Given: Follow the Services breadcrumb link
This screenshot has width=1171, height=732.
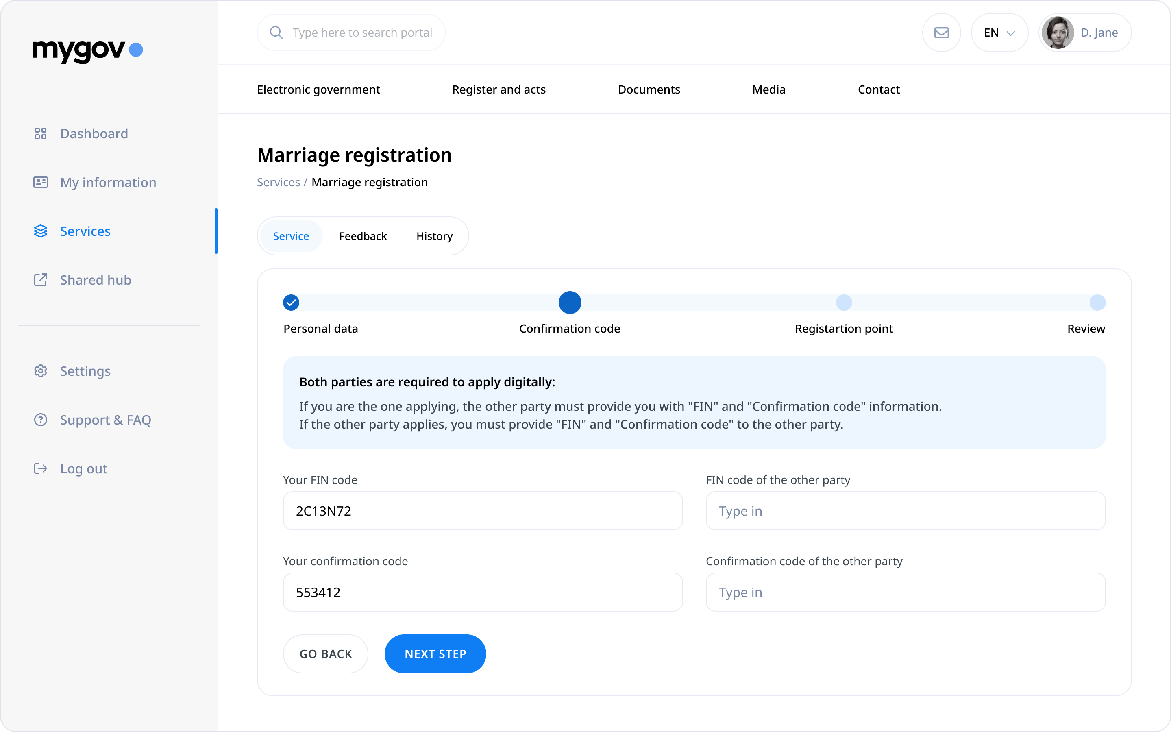Looking at the screenshot, I should [x=278, y=183].
